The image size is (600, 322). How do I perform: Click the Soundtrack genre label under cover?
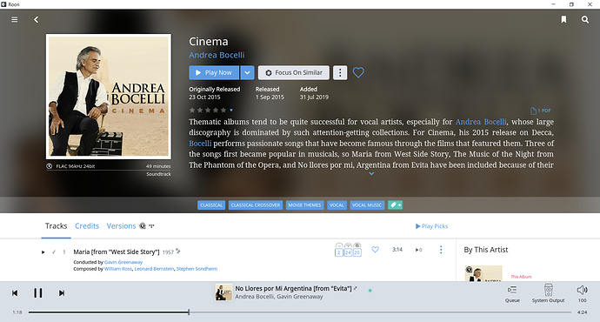[158, 174]
